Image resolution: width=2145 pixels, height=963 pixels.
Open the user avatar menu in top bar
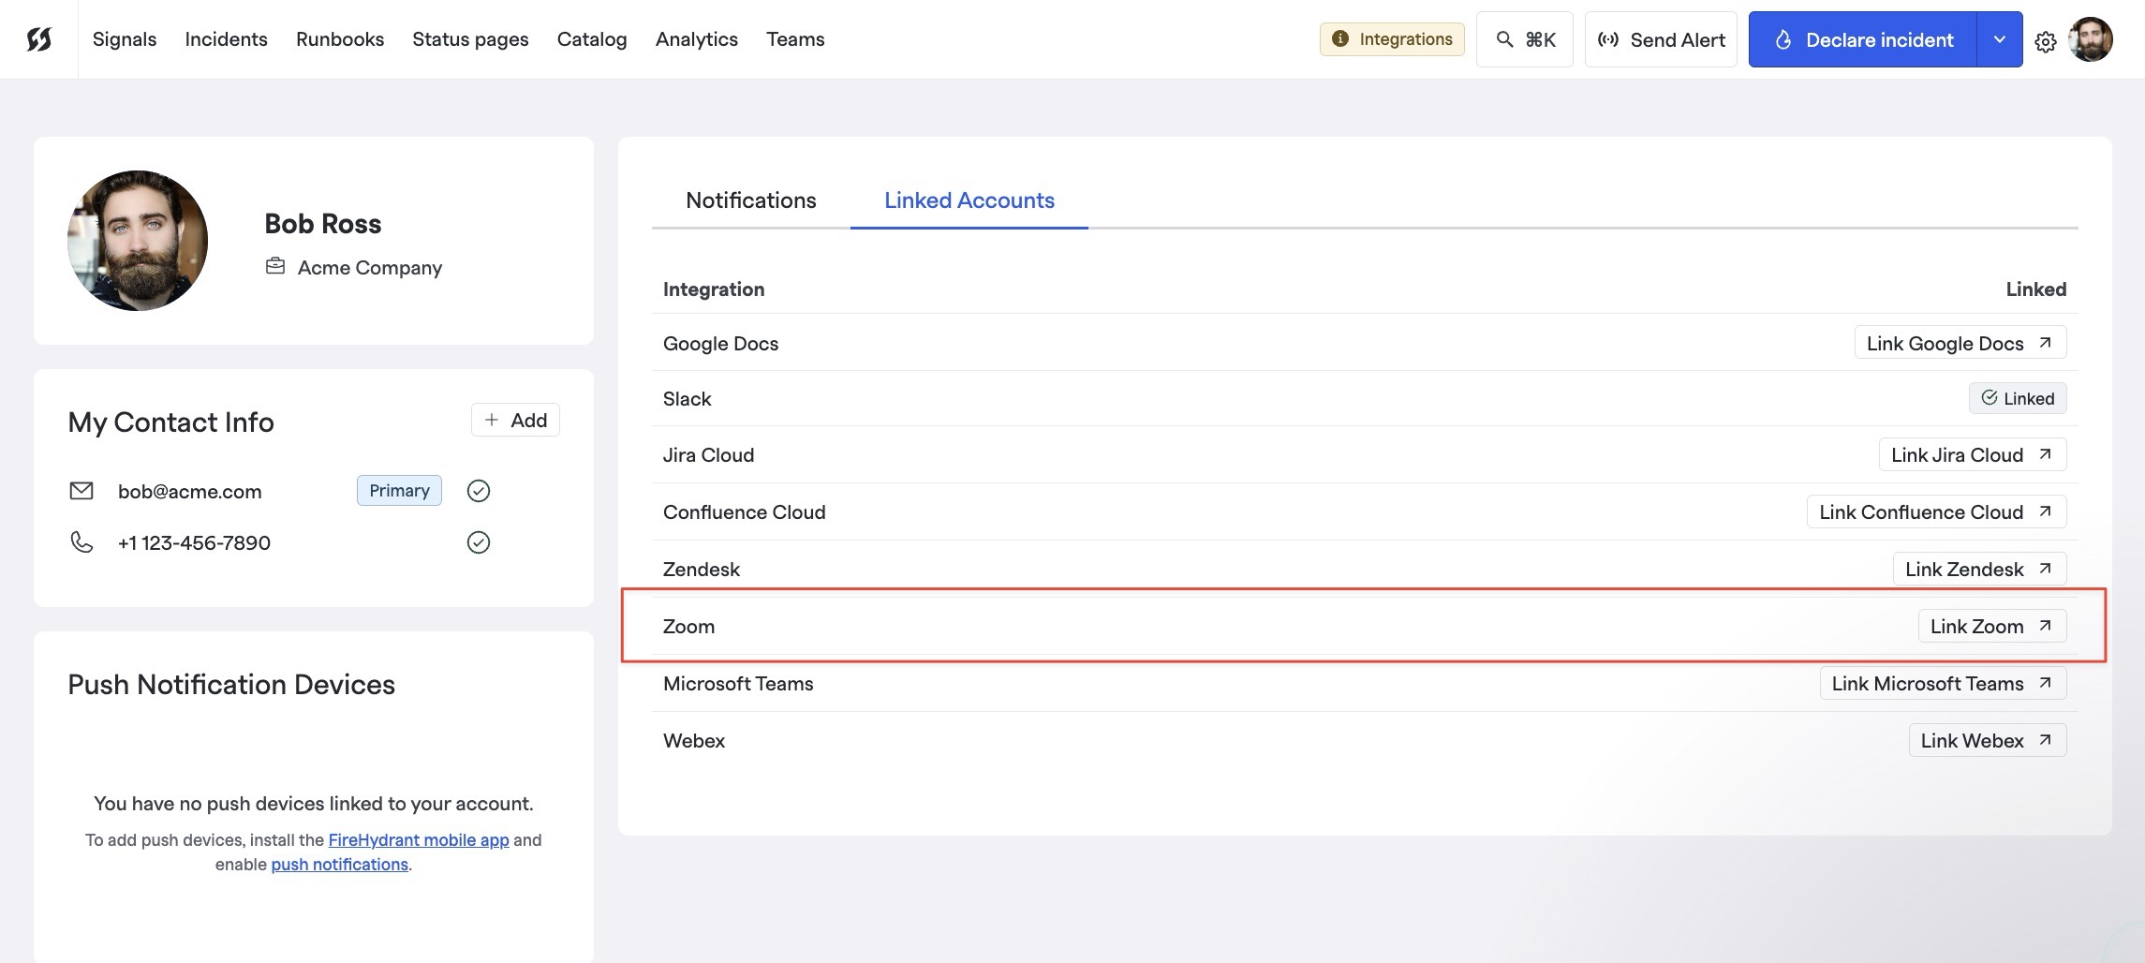(2091, 39)
